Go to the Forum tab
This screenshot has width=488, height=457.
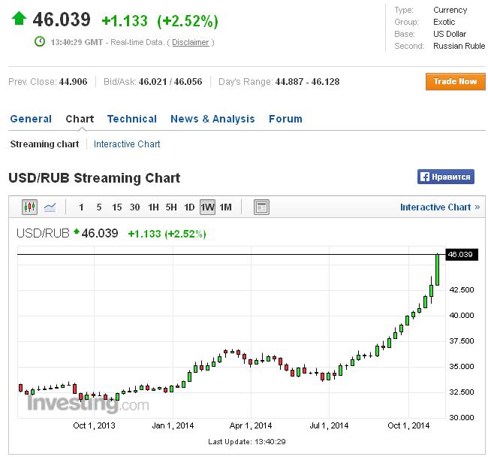click(285, 119)
